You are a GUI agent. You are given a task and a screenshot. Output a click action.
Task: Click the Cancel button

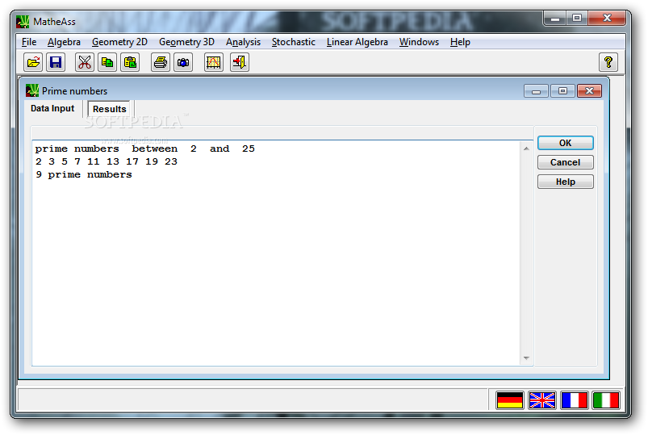pyautogui.click(x=566, y=162)
